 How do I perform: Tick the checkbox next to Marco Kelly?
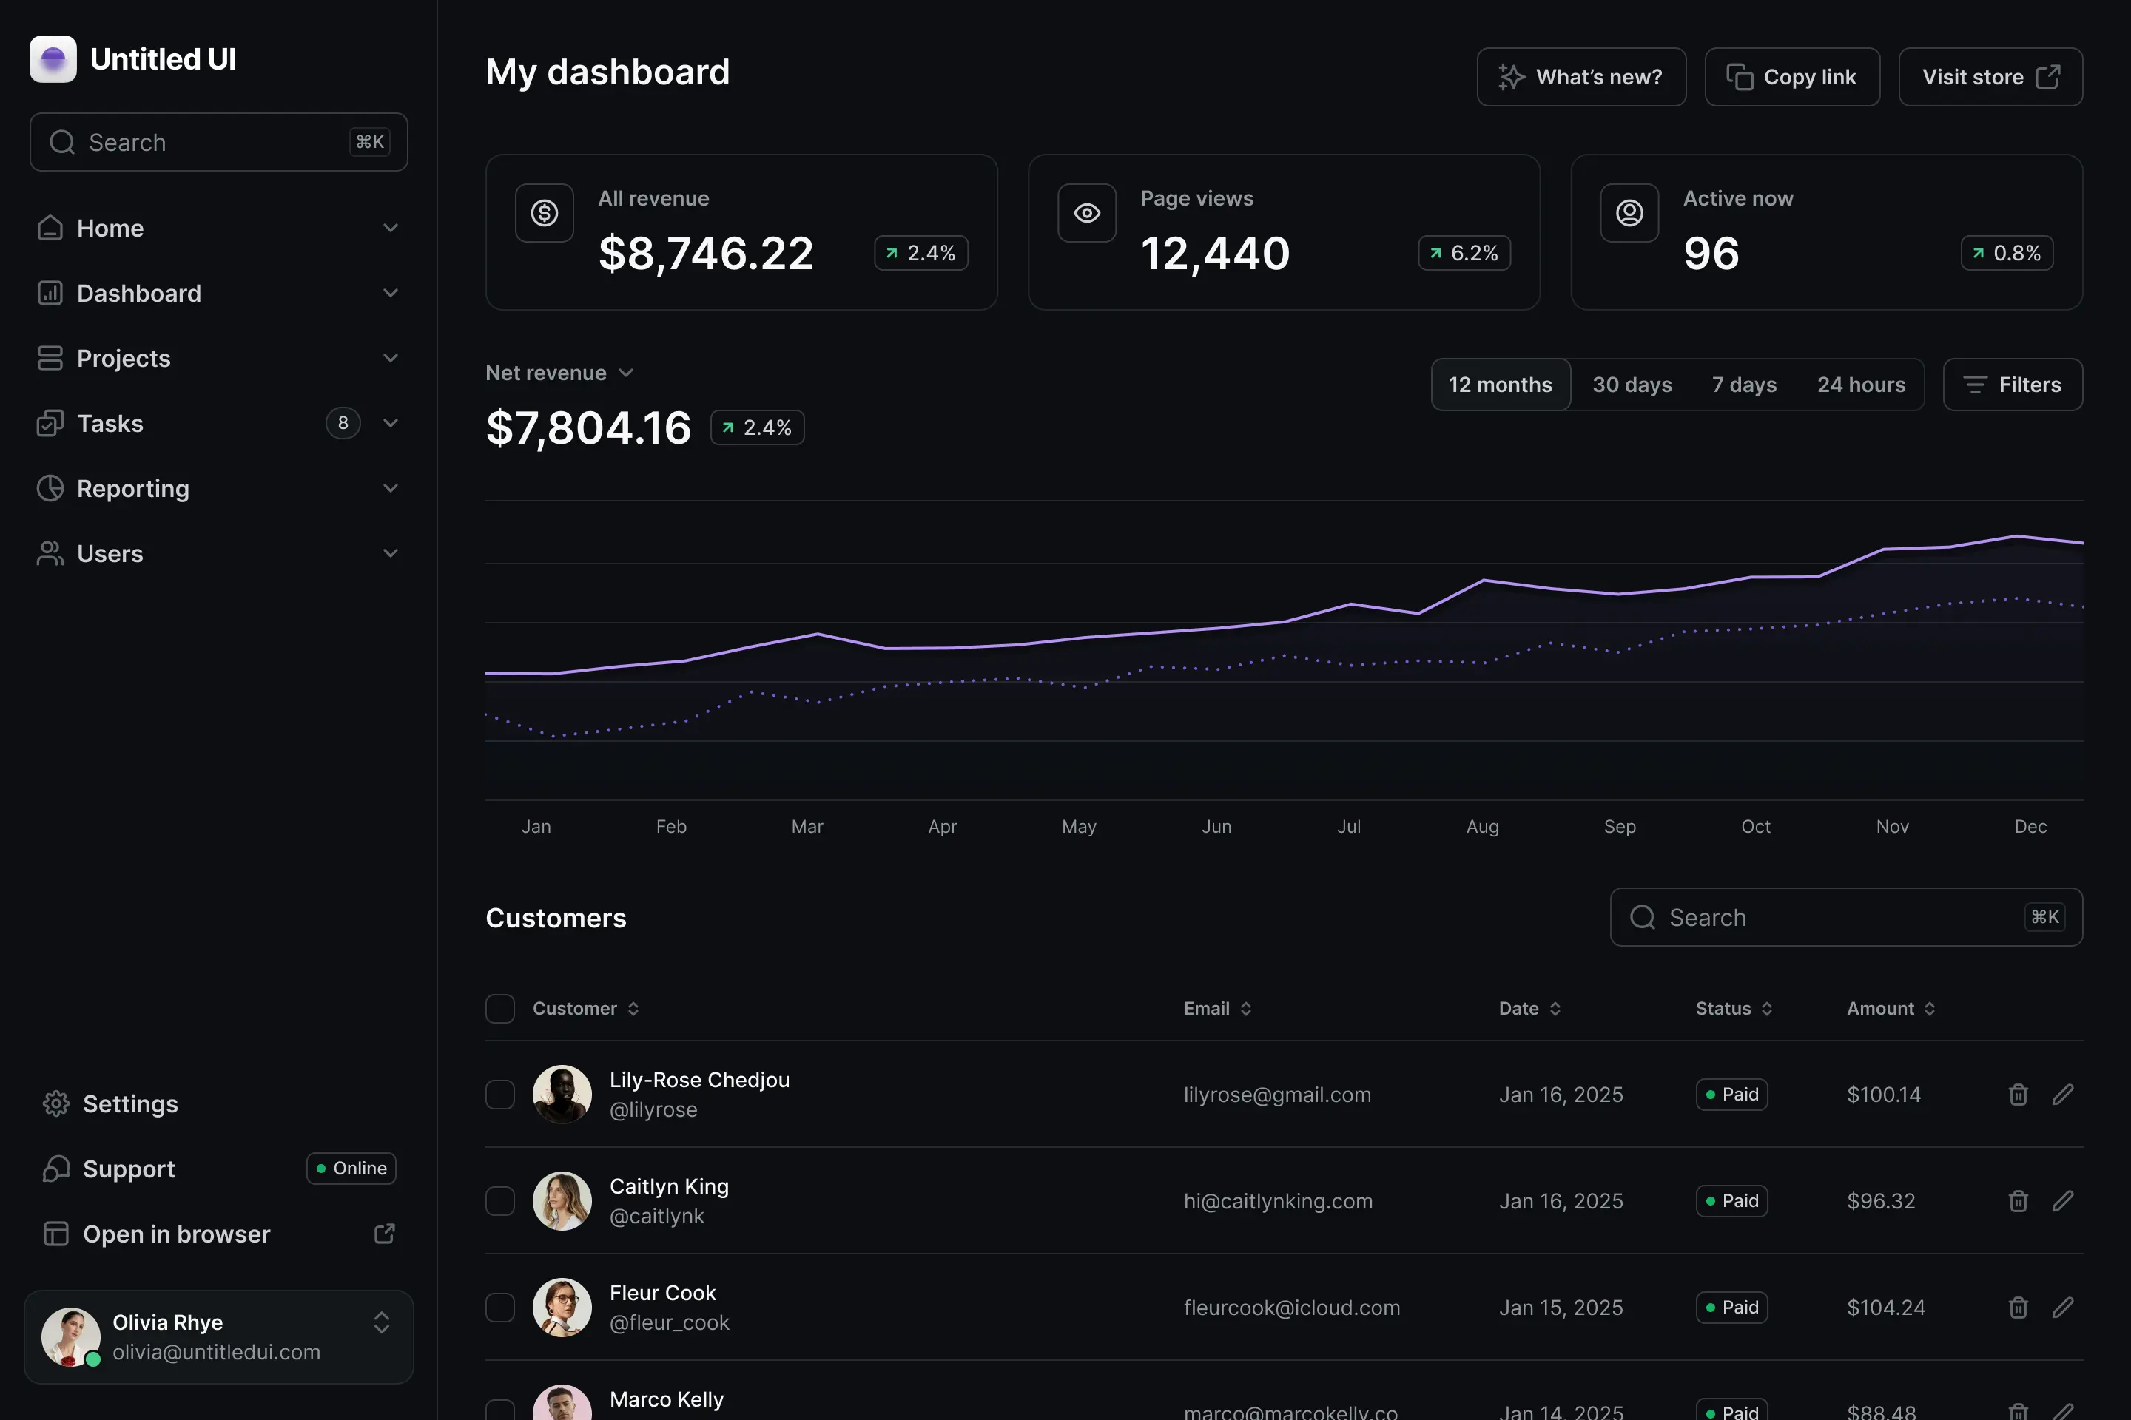click(x=499, y=1409)
